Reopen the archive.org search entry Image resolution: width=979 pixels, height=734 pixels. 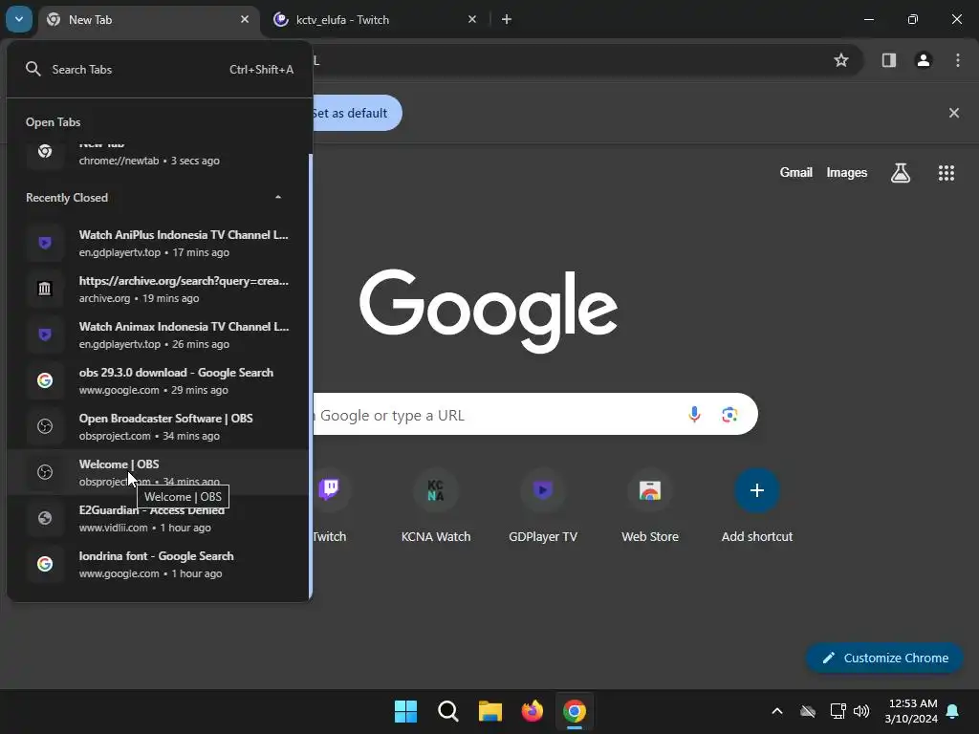(158, 289)
